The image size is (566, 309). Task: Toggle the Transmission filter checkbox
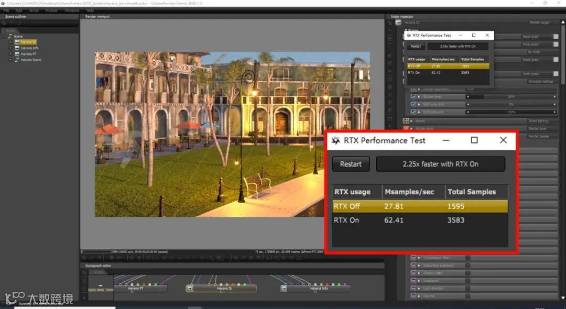coord(467,258)
